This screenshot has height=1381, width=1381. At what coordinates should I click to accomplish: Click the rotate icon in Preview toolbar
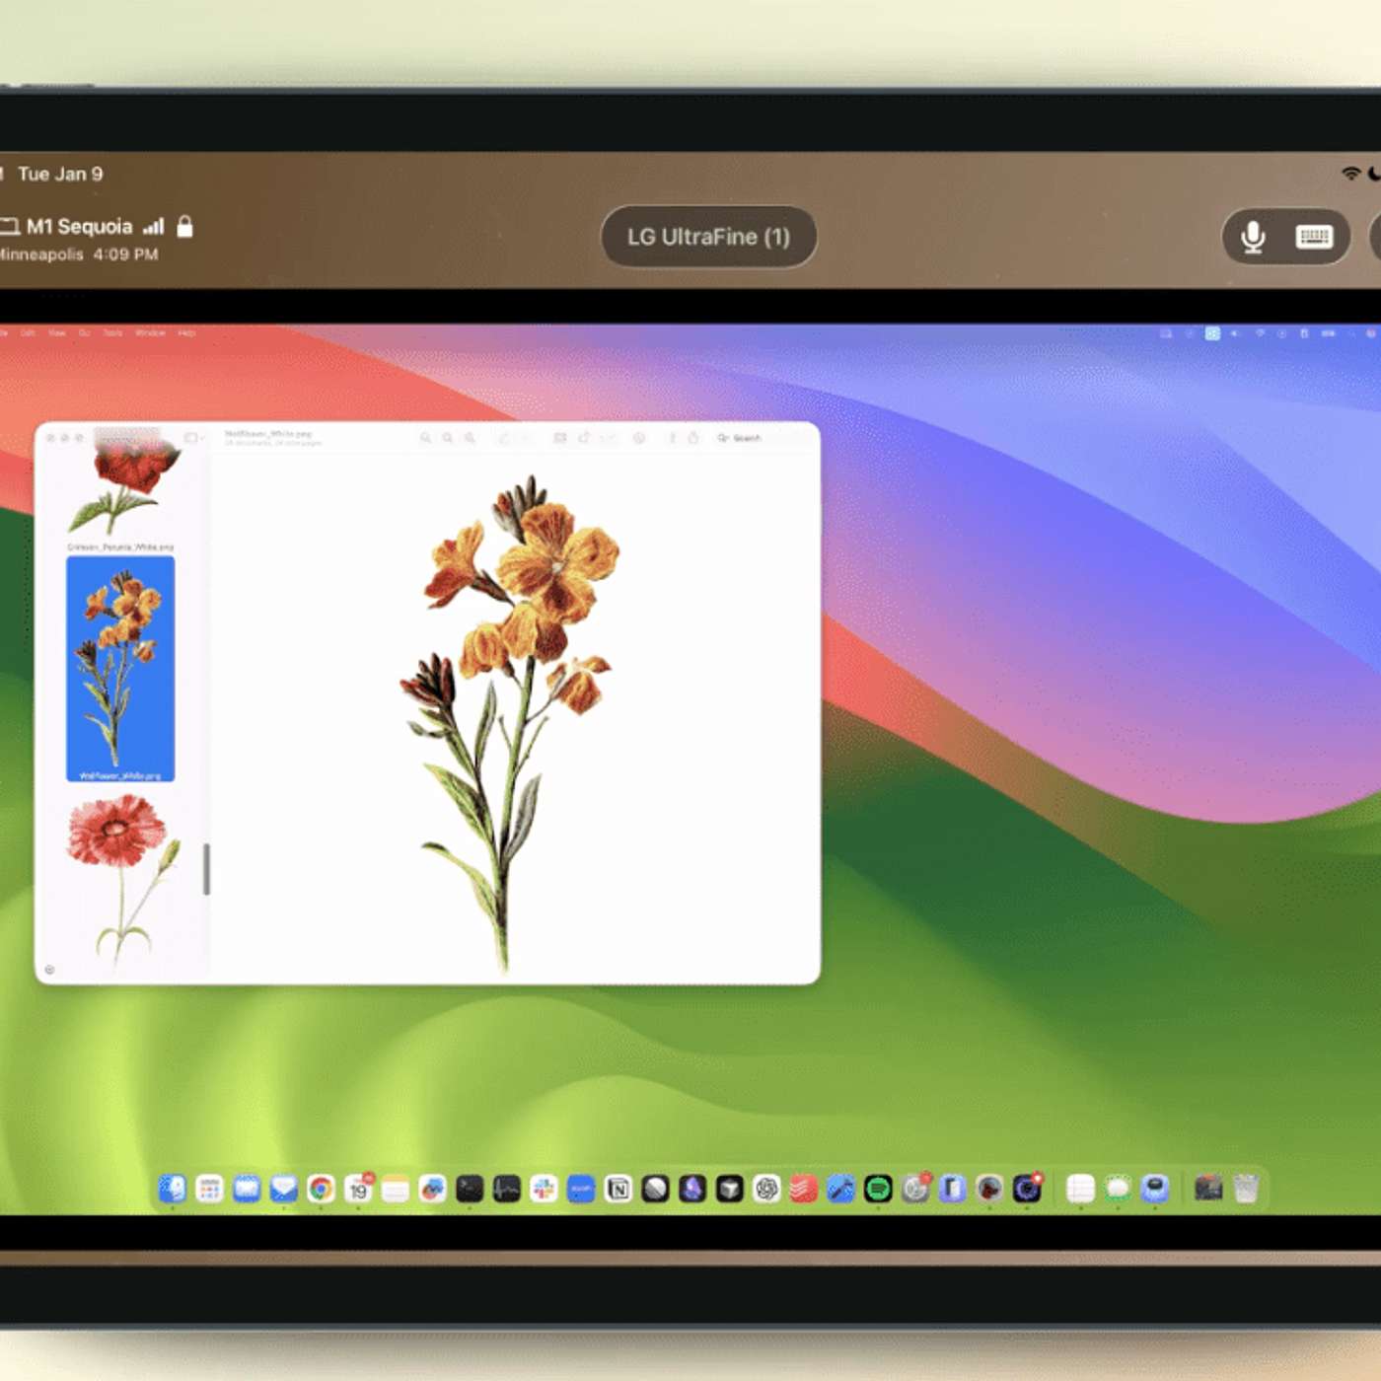coord(584,437)
